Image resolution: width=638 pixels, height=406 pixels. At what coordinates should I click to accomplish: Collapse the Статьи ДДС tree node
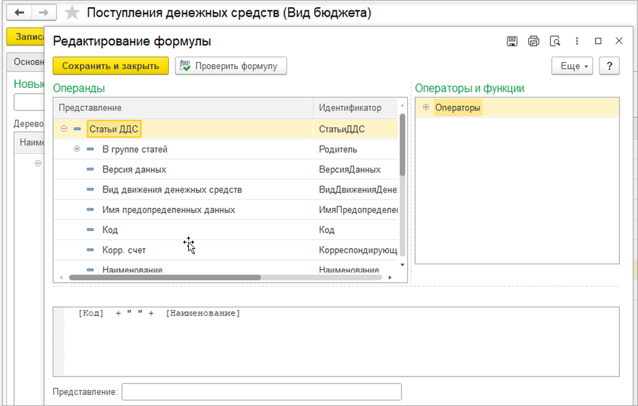(64, 129)
